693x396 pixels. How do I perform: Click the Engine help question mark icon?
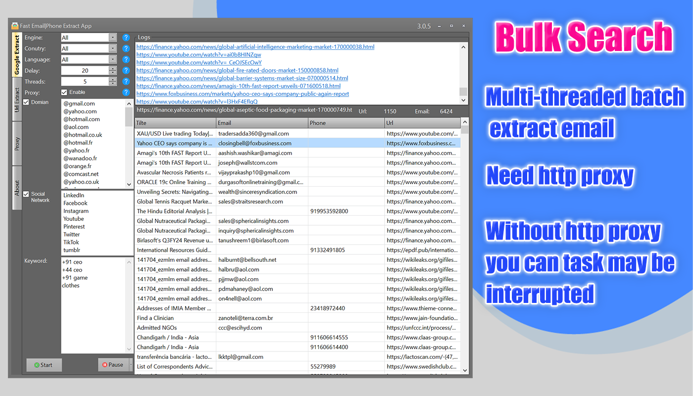[x=126, y=38]
